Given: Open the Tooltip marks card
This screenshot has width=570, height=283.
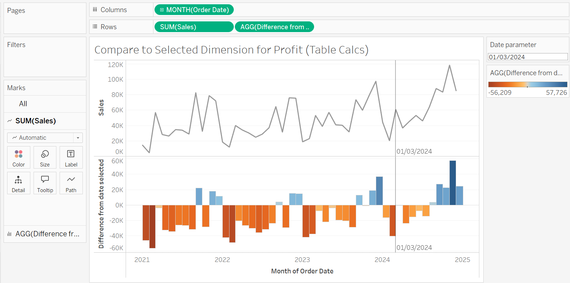Looking at the screenshot, I should click(x=45, y=183).
